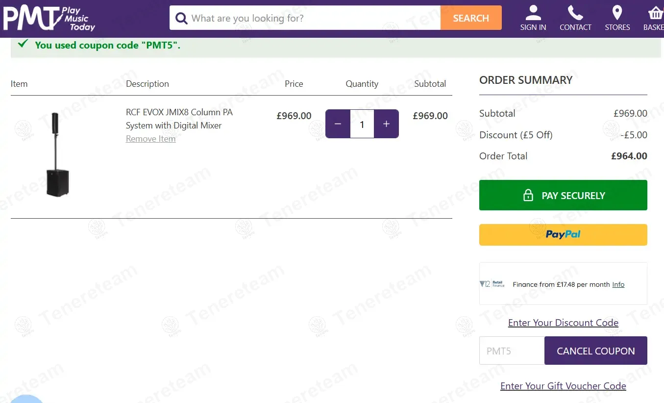664x403 pixels.
Task: Open the Sign In person icon
Action: click(x=533, y=12)
